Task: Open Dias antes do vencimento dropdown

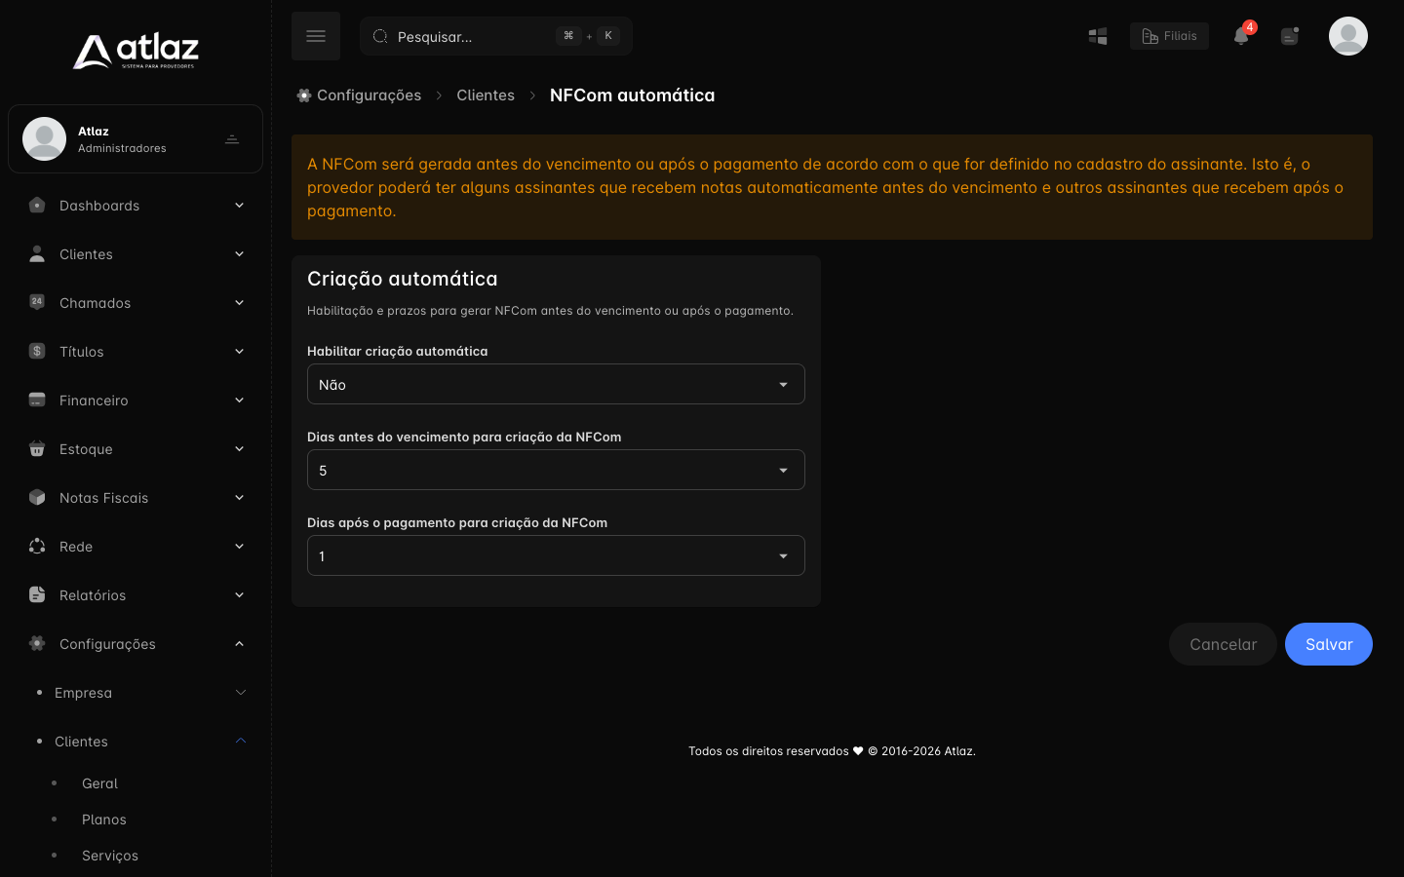Action: point(556,470)
